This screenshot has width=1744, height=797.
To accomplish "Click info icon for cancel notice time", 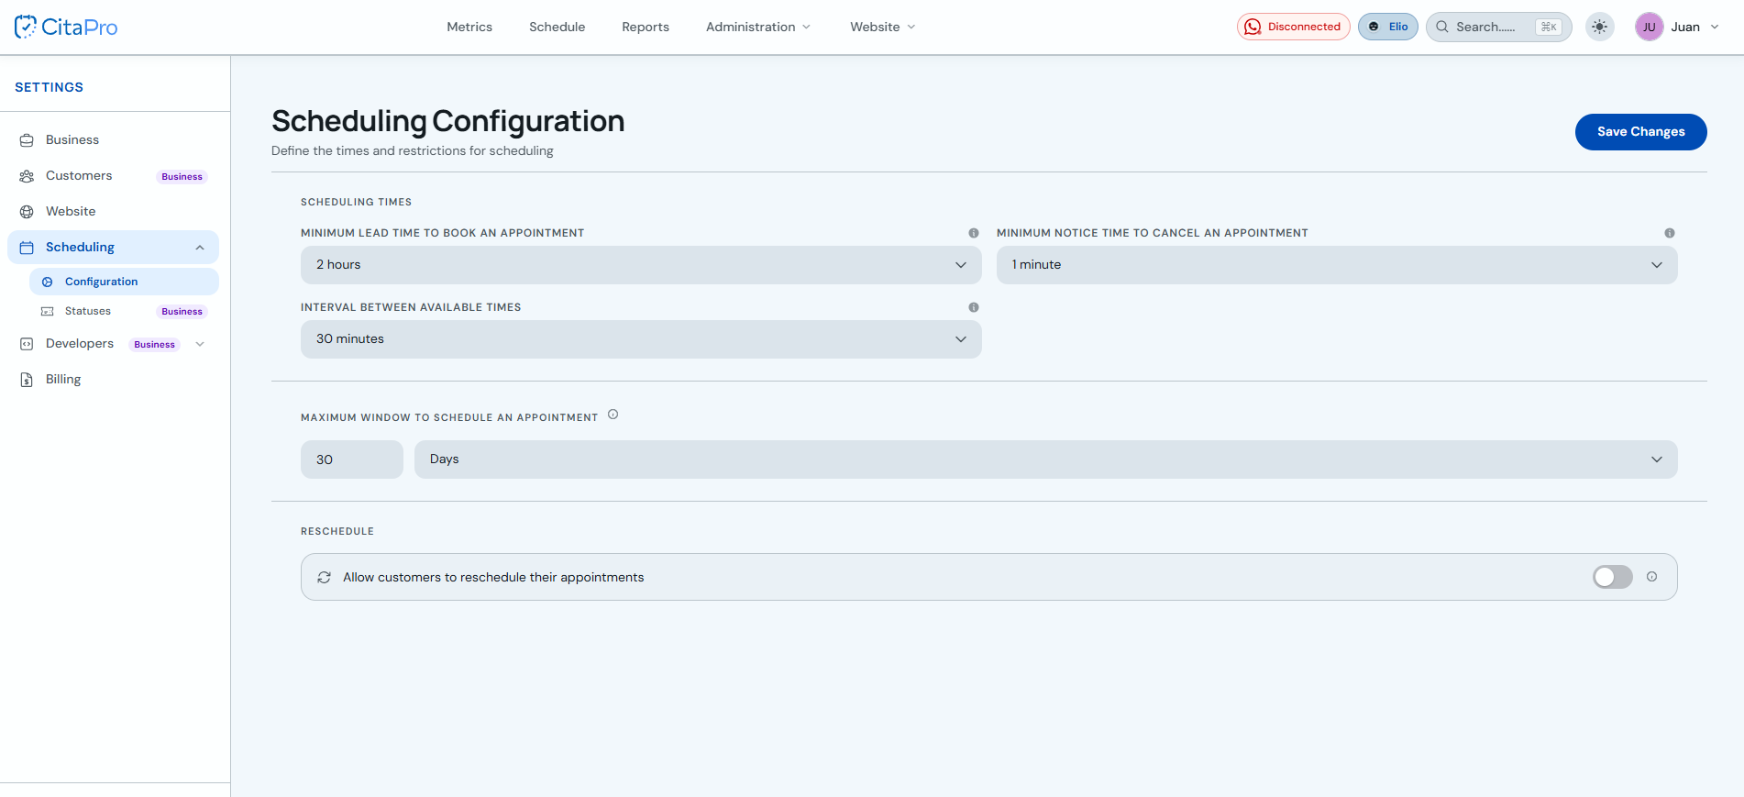I will pyautogui.click(x=1670, y=233).
